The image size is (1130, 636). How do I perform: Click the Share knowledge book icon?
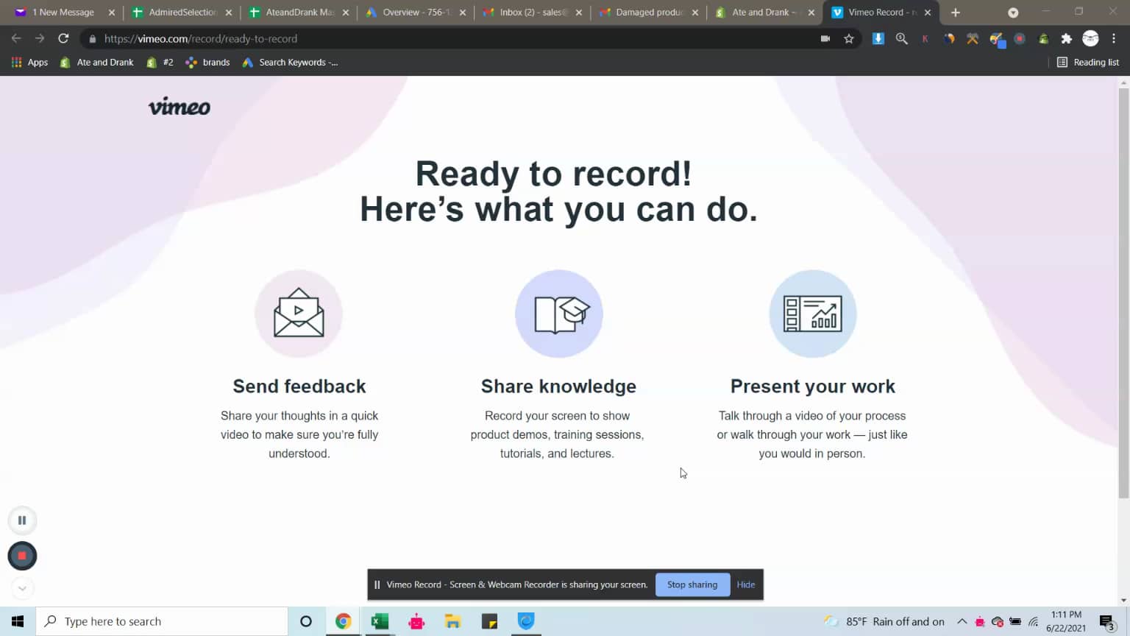[x=559, y=314]
